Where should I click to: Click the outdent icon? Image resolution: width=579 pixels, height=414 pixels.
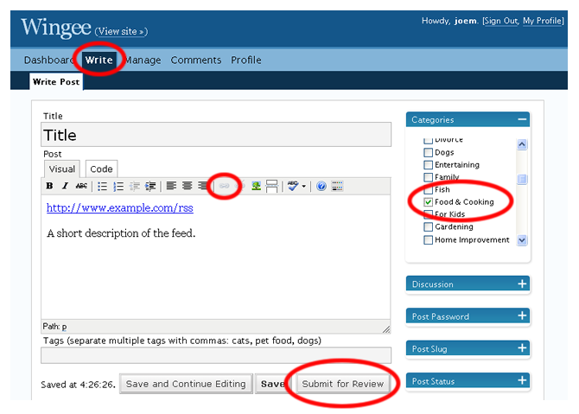[135, 186]
